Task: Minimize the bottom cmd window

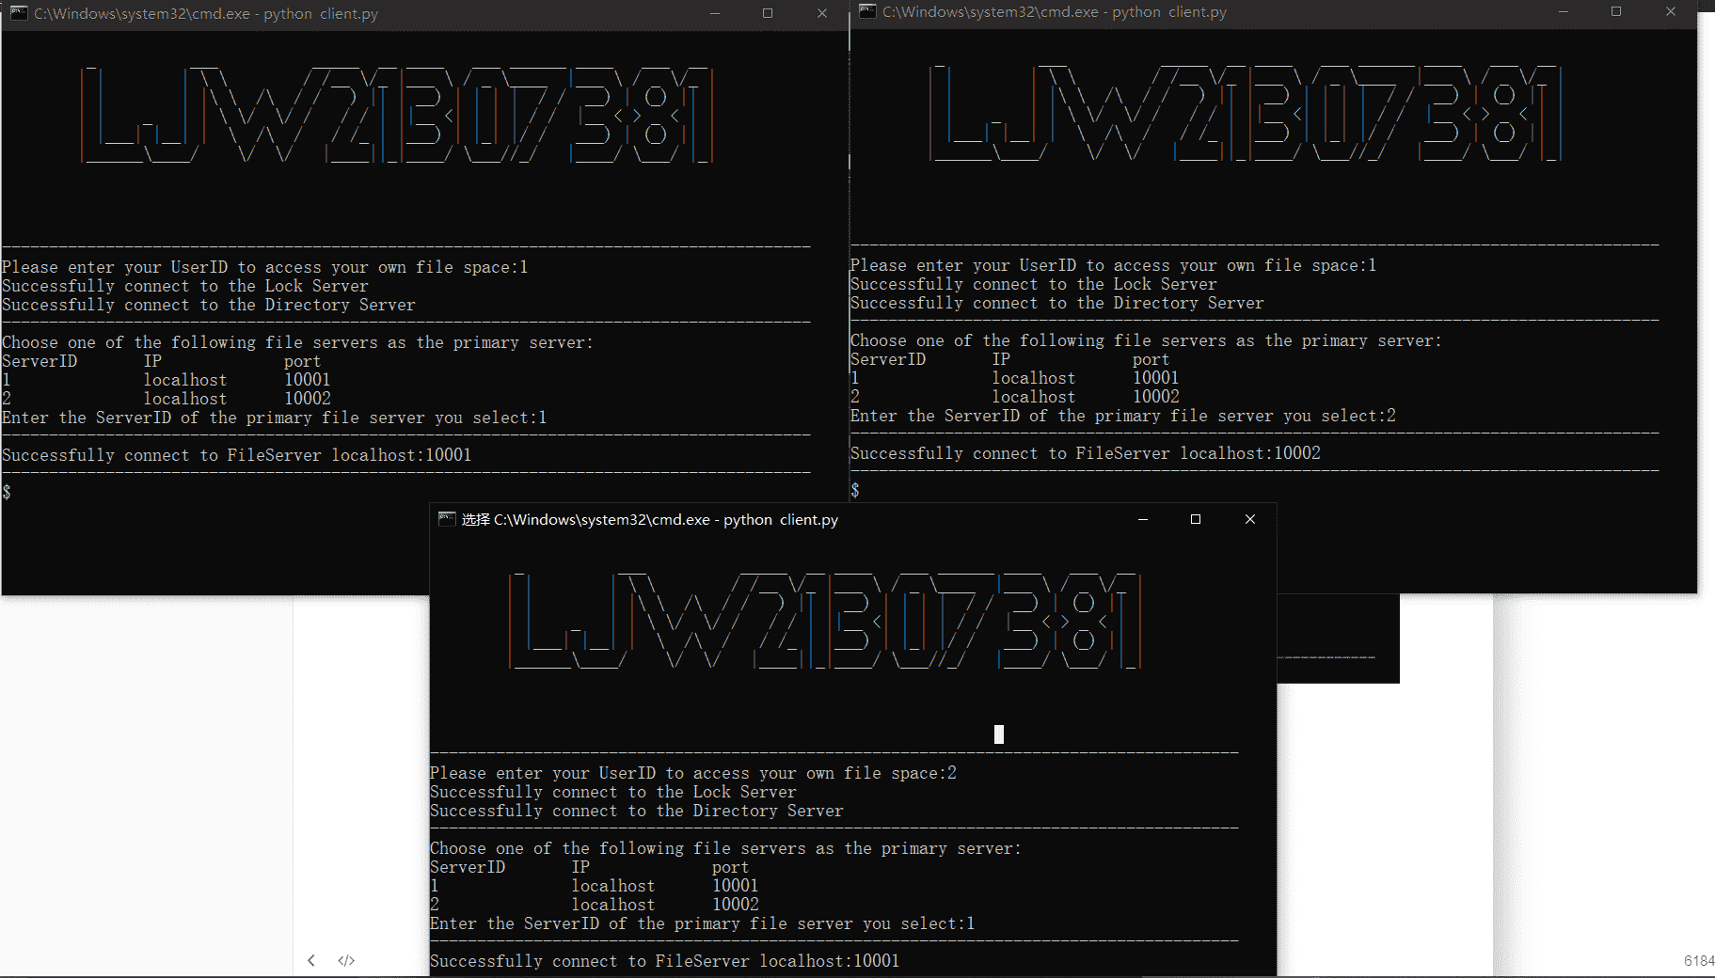Action: (1143, 519)
